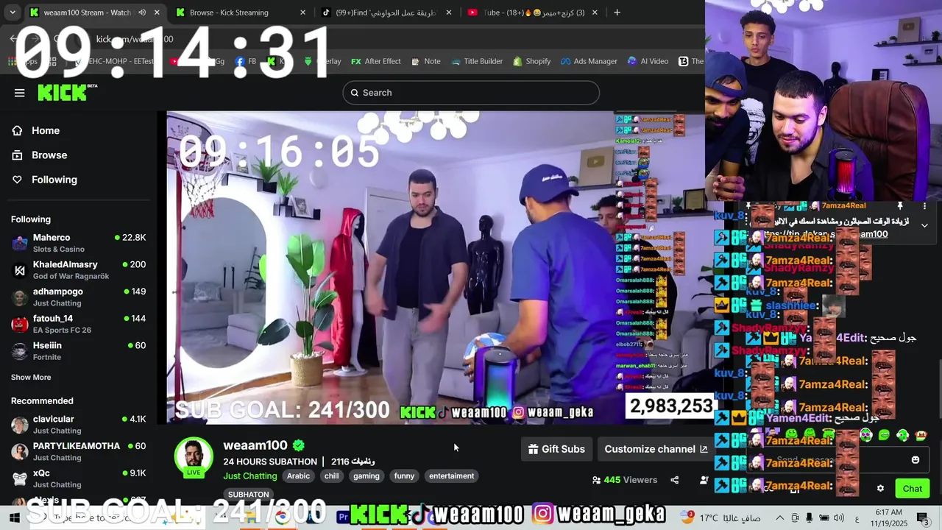Click the microphone tray icon
The width and height of the screenshot is (942, 530).
810,517
